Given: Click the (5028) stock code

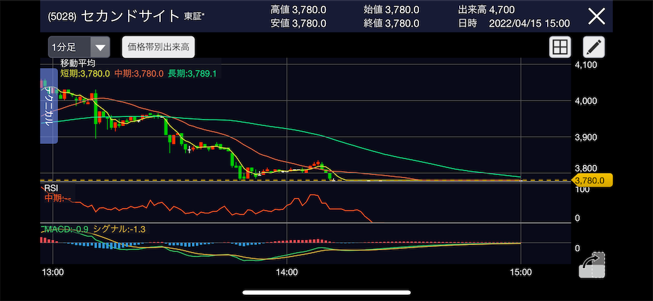Looking at the screenshot, I should [62, 17].
